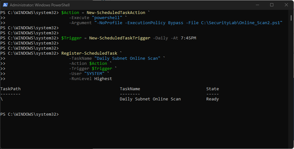The image size is (294, 149).
Task: Click the State column header
Action: coord(213,89)
